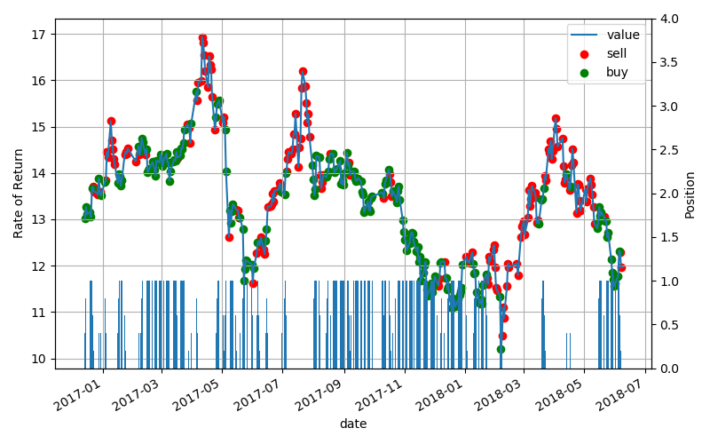710x444 pixels.
Task: Click the 0.0 tick on Position axis
Action: (667, 369)
